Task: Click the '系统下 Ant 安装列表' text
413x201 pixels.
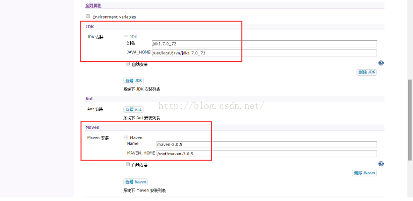Action: pos(141,118)
